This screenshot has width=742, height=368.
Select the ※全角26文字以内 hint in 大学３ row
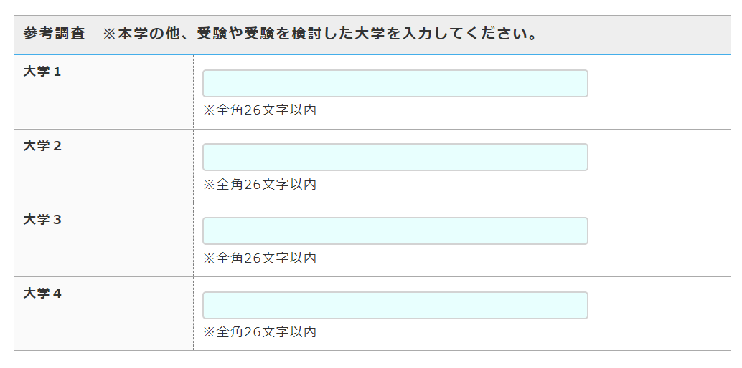[x=259, y=258]
